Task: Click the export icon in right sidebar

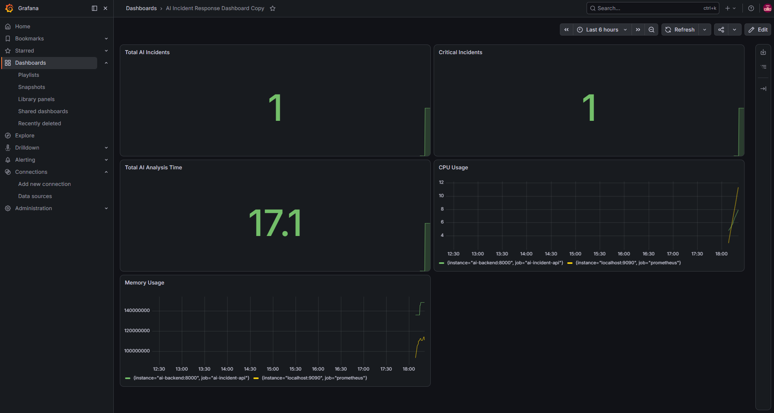Action: pos(763,52)
